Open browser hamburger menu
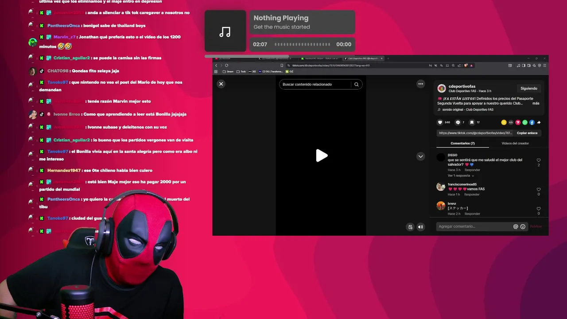 (x=545, y=66)
